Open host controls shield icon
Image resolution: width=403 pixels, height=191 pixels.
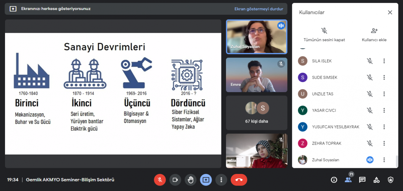pyautogui.click(x=391, y=180)
